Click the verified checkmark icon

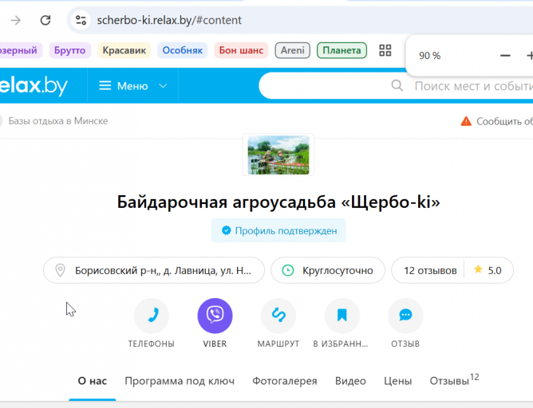pyautogui.click(x=226, y=231)
